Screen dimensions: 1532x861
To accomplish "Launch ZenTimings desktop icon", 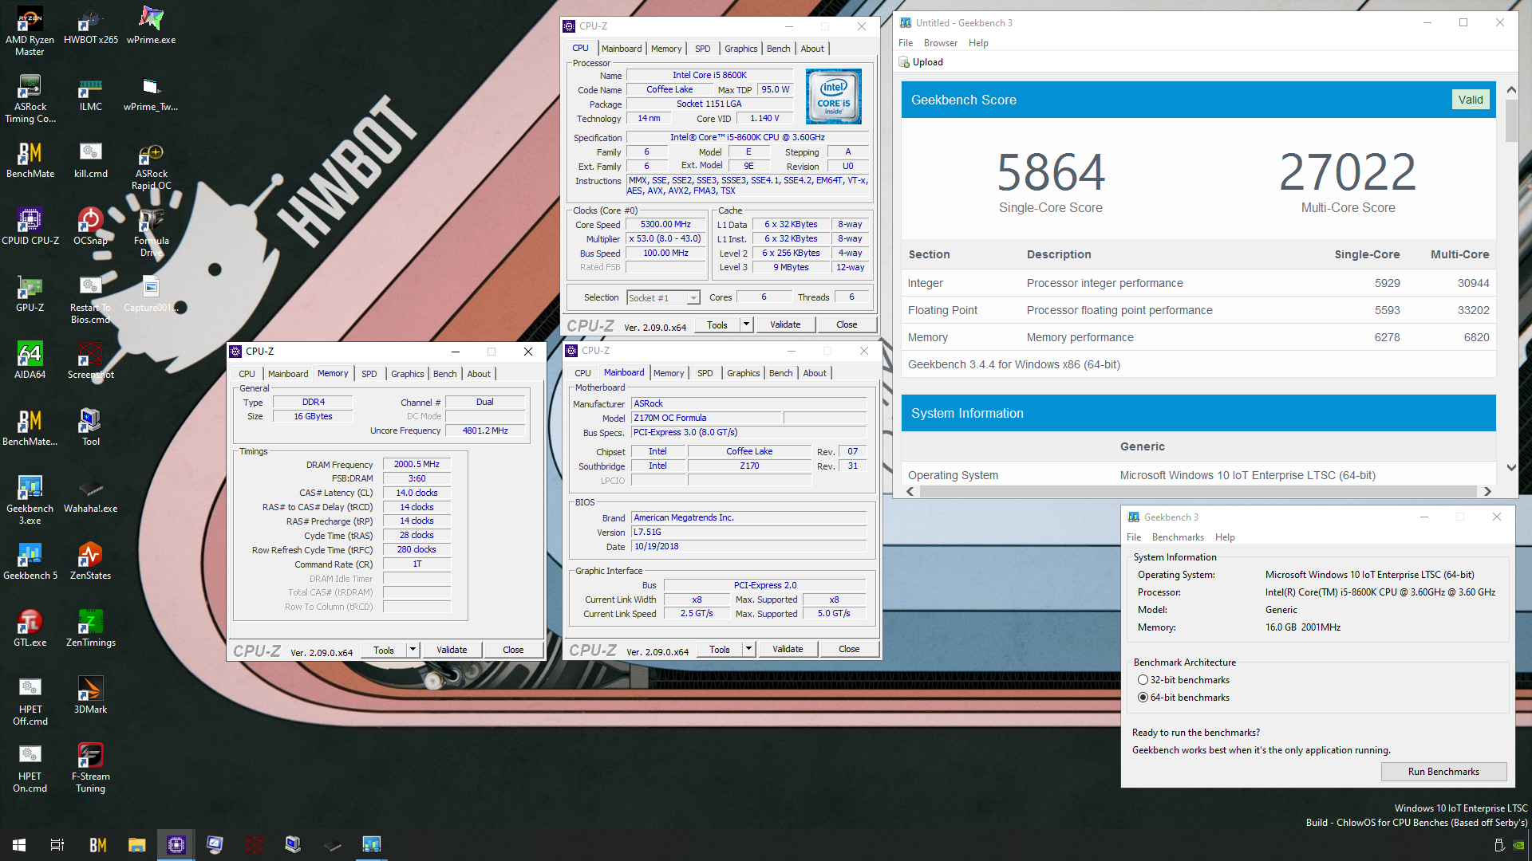I will pos(91,628).
